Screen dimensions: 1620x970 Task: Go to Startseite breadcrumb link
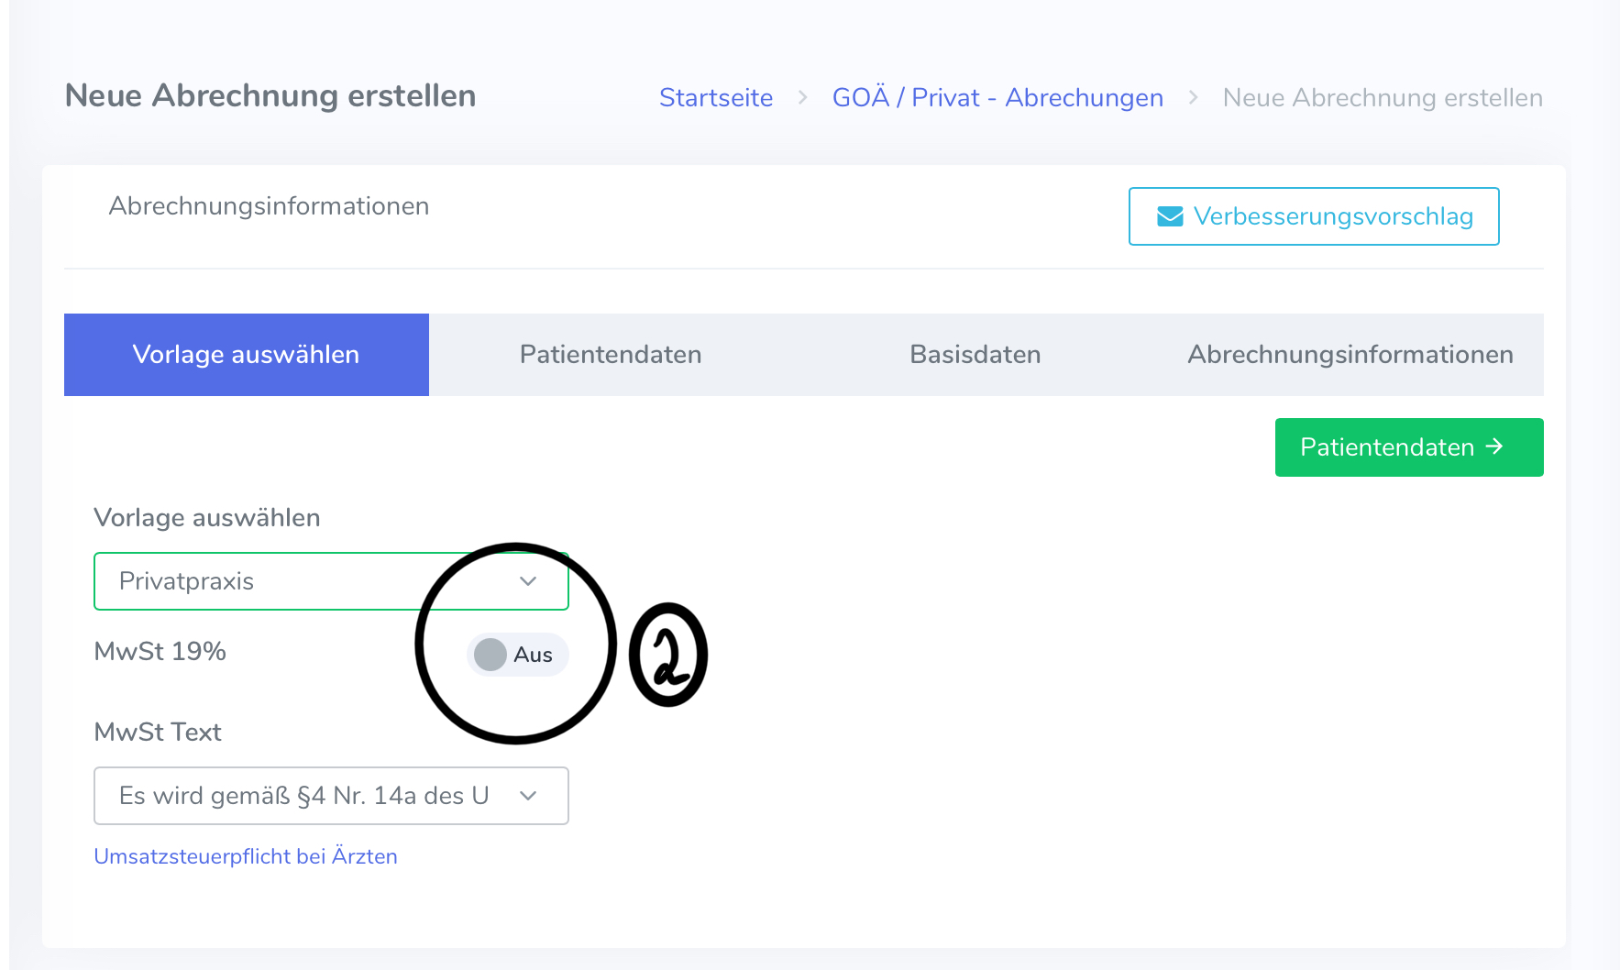[716, 97]
